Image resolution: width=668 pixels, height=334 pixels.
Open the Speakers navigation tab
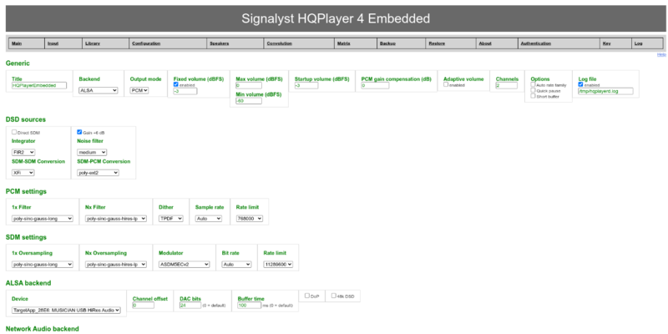point(220,43)
